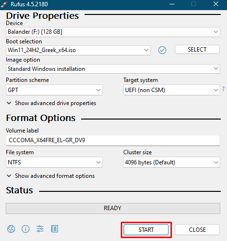Click the Volume label text field
Screen dimensions: 227x241
(113, 140)
